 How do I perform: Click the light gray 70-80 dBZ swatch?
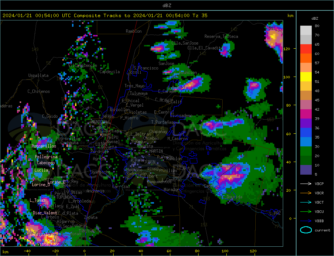[306, 30]
